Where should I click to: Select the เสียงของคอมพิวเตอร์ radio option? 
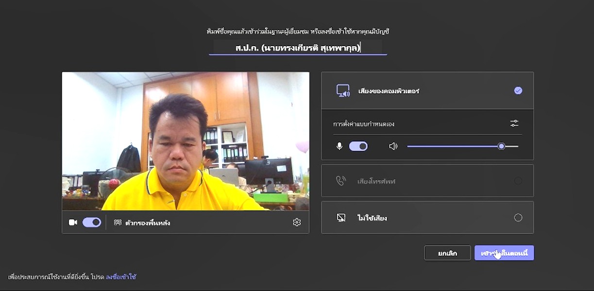[x=518, y=91]
